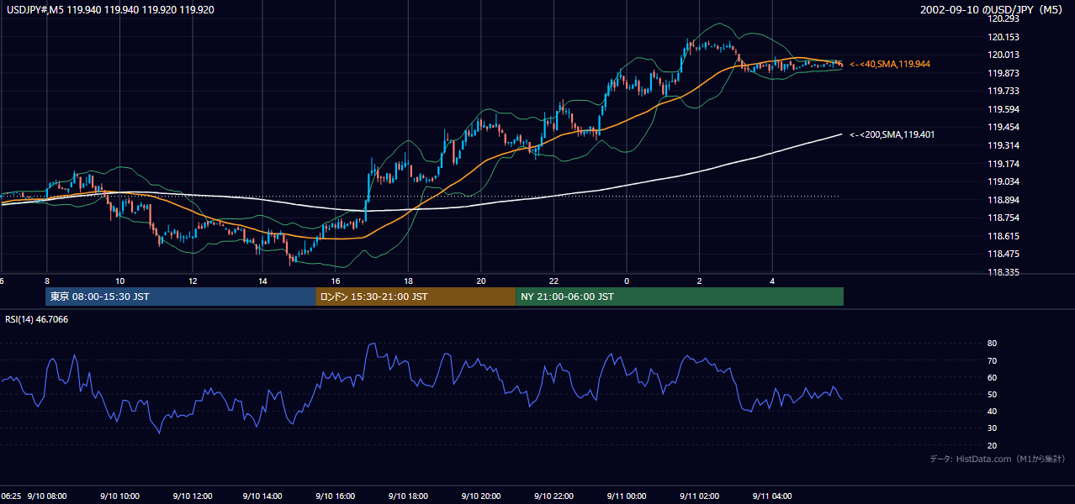Viewport: 1075px width, 504px height.
Task: Click price axis value 118.475
Action: pos(1003,255)
